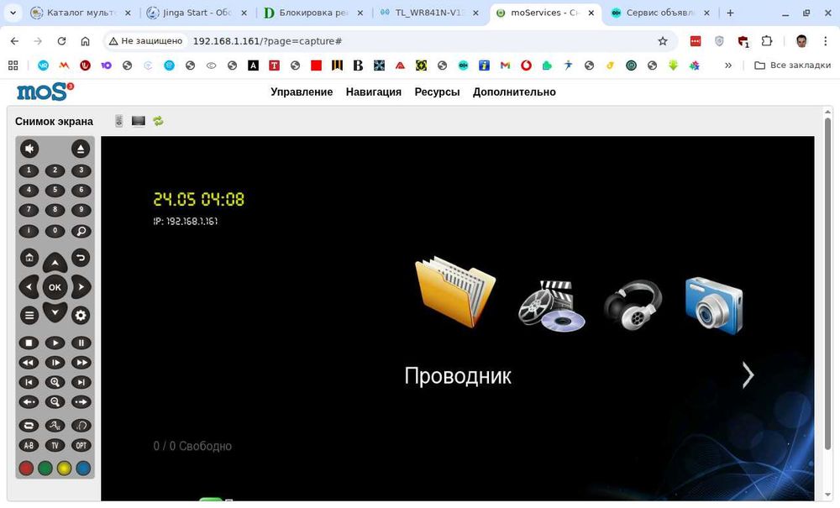Click the play button on the remote
Viewport: 840px width, 508px height.
coord(55,343)
